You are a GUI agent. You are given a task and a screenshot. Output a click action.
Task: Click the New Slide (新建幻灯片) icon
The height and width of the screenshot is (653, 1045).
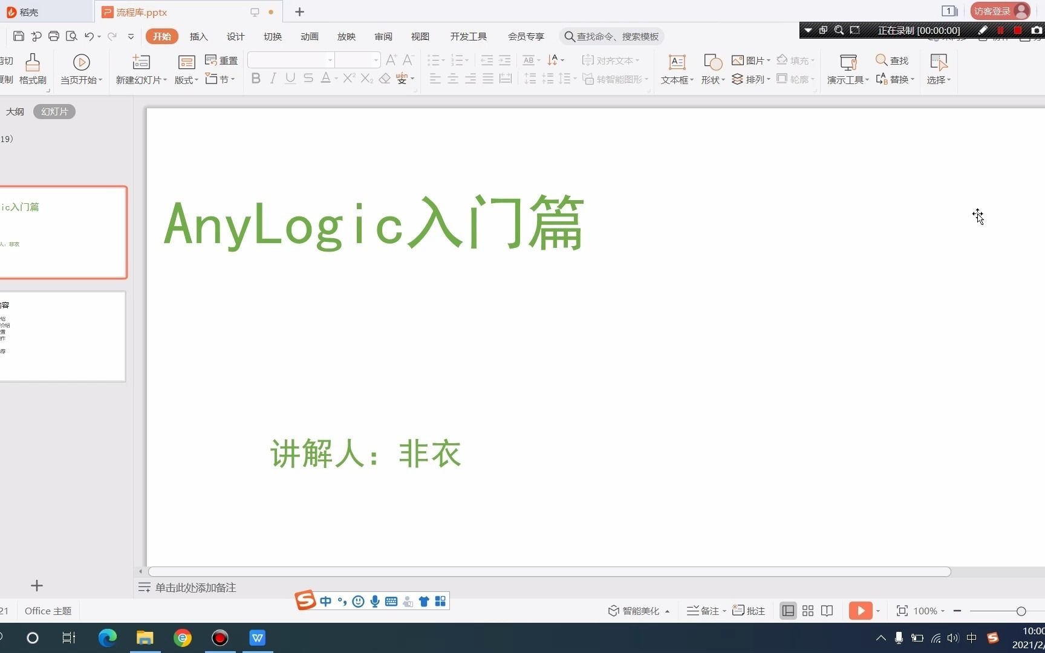point(141,62)
